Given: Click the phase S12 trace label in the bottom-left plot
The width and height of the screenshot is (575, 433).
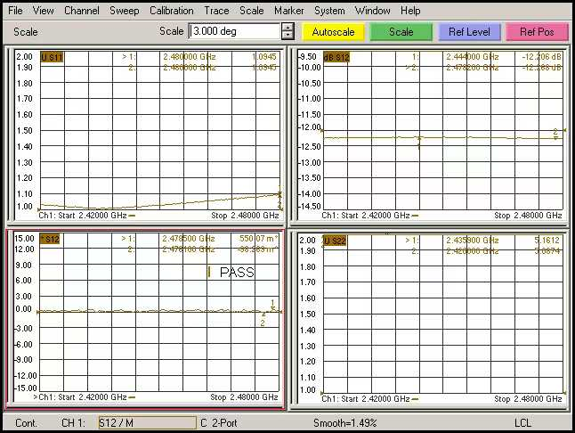Looking at the screenshot, I should (52, 239).
